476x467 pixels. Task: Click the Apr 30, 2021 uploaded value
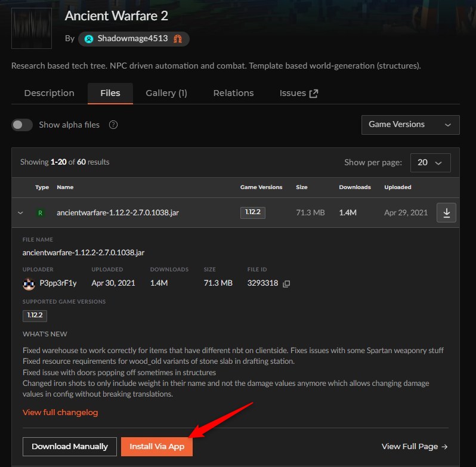pos(113,283)
